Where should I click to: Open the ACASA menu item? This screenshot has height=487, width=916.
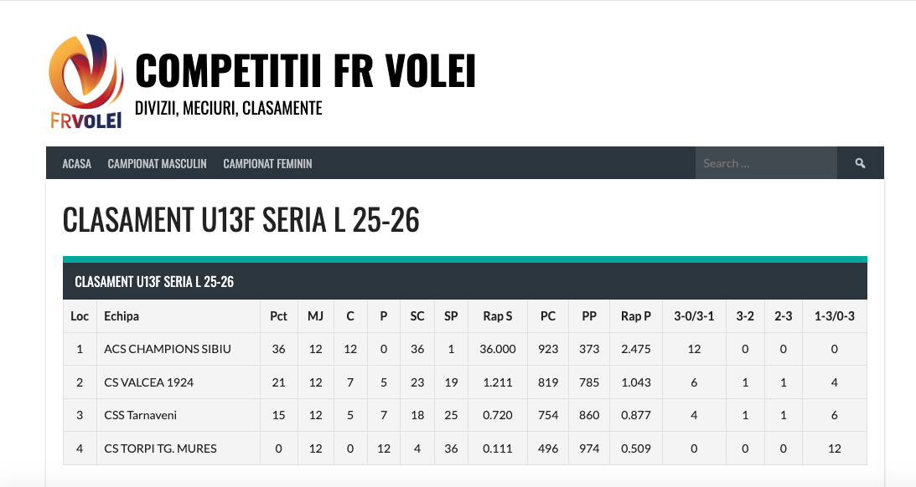[76, 164]
